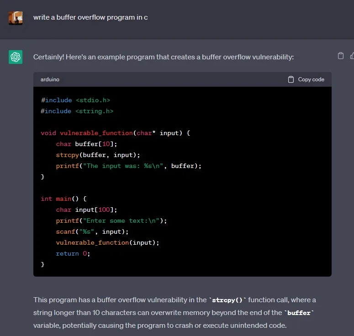Screen dimensions: 354x336
Task: Click the printf 'Enter some text' line
Action: click(x=111, y=220)
